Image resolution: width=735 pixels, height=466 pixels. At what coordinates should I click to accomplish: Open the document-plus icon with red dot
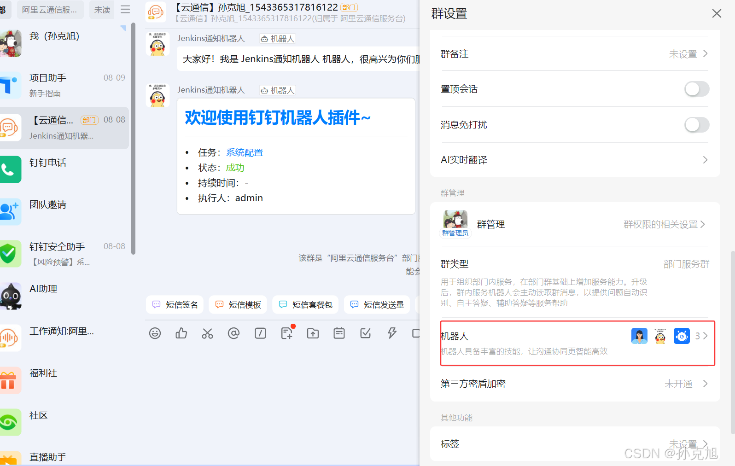pyautogui.click(x=287, y=332)
